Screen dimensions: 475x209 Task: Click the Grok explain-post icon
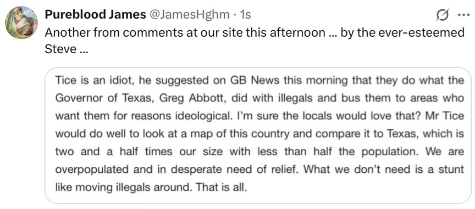[442, 15]
